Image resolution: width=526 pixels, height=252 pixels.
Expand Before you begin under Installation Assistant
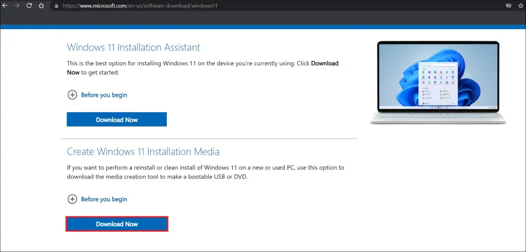click(x=97, y=95)
